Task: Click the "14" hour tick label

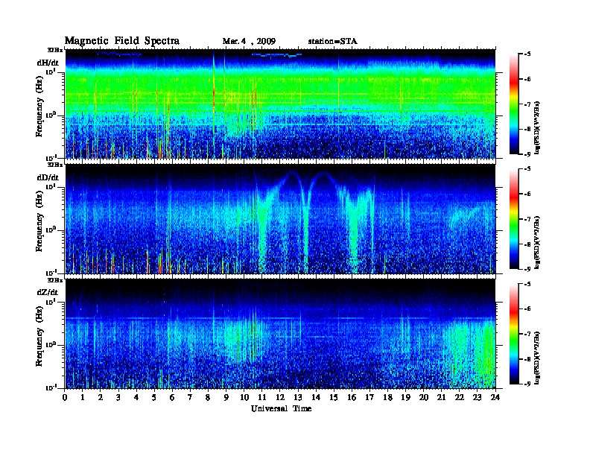Action: (316, 397)
